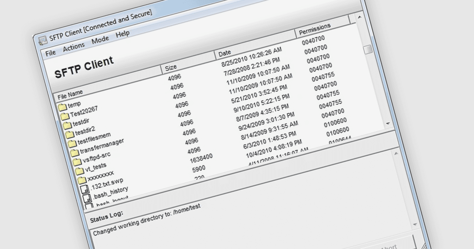Image resolution: width=474 pixels, height=249 pixels.
Task: Click the file list scrollbar thumb
Action: tap(368, 50)
